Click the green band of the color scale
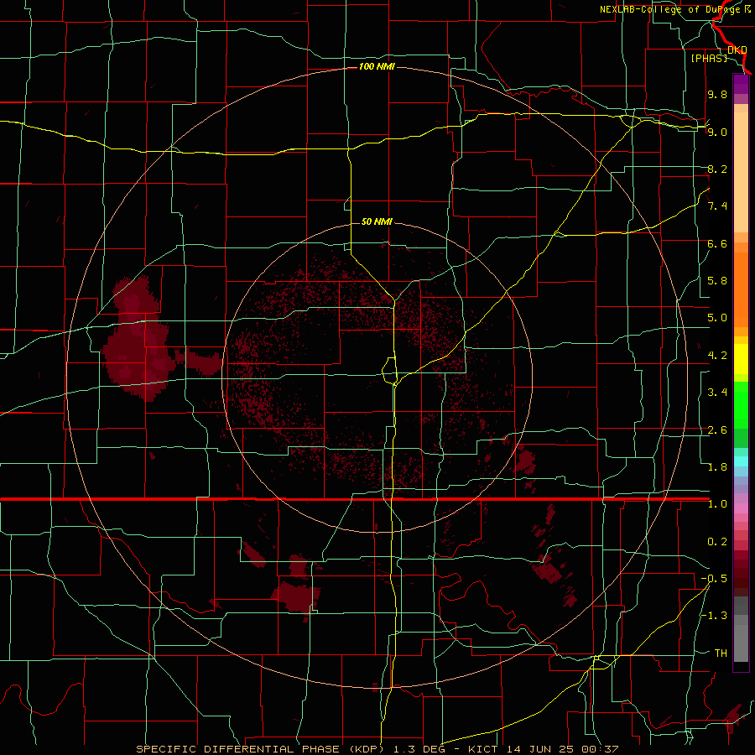Screen dimensions: 755x755 click(741, 404)
